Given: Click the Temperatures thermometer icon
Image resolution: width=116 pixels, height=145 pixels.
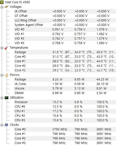Looking at the screenshot, I should coord(7,48).
